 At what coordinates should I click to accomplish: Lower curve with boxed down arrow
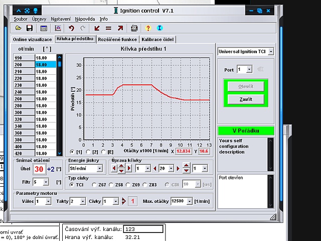coord(121,171)
